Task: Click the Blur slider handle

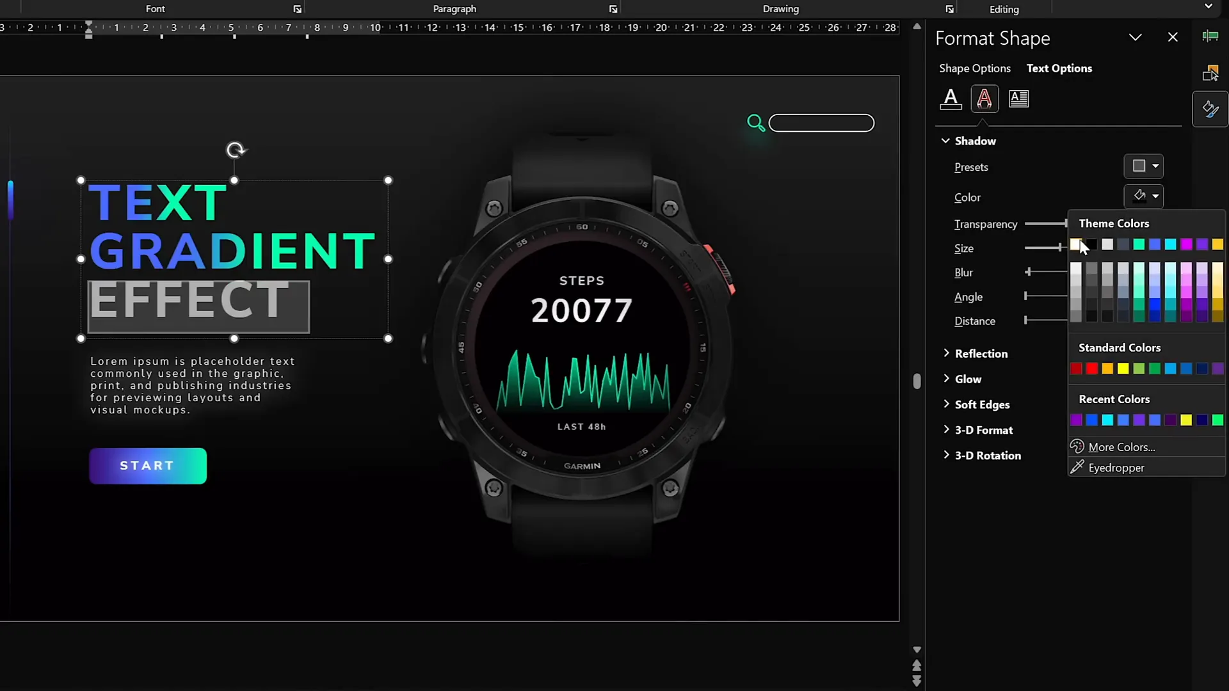Action: click(x=1028, y=272)
